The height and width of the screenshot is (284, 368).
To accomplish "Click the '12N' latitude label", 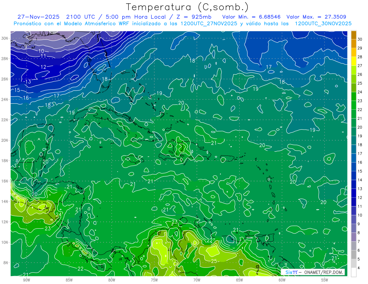I will tap(5, 222).
